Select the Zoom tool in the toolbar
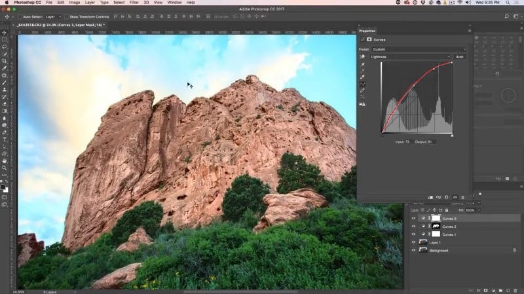 [5, 168]
